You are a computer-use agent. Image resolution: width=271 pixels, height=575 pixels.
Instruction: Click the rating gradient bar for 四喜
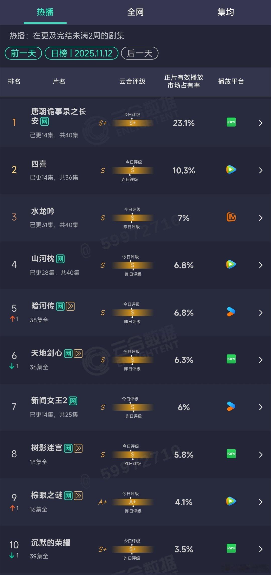point(132,170)
